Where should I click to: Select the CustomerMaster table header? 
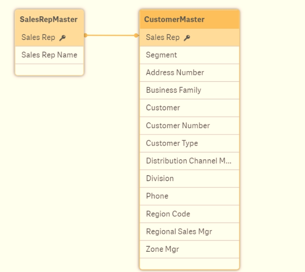[x=189, y=20]
